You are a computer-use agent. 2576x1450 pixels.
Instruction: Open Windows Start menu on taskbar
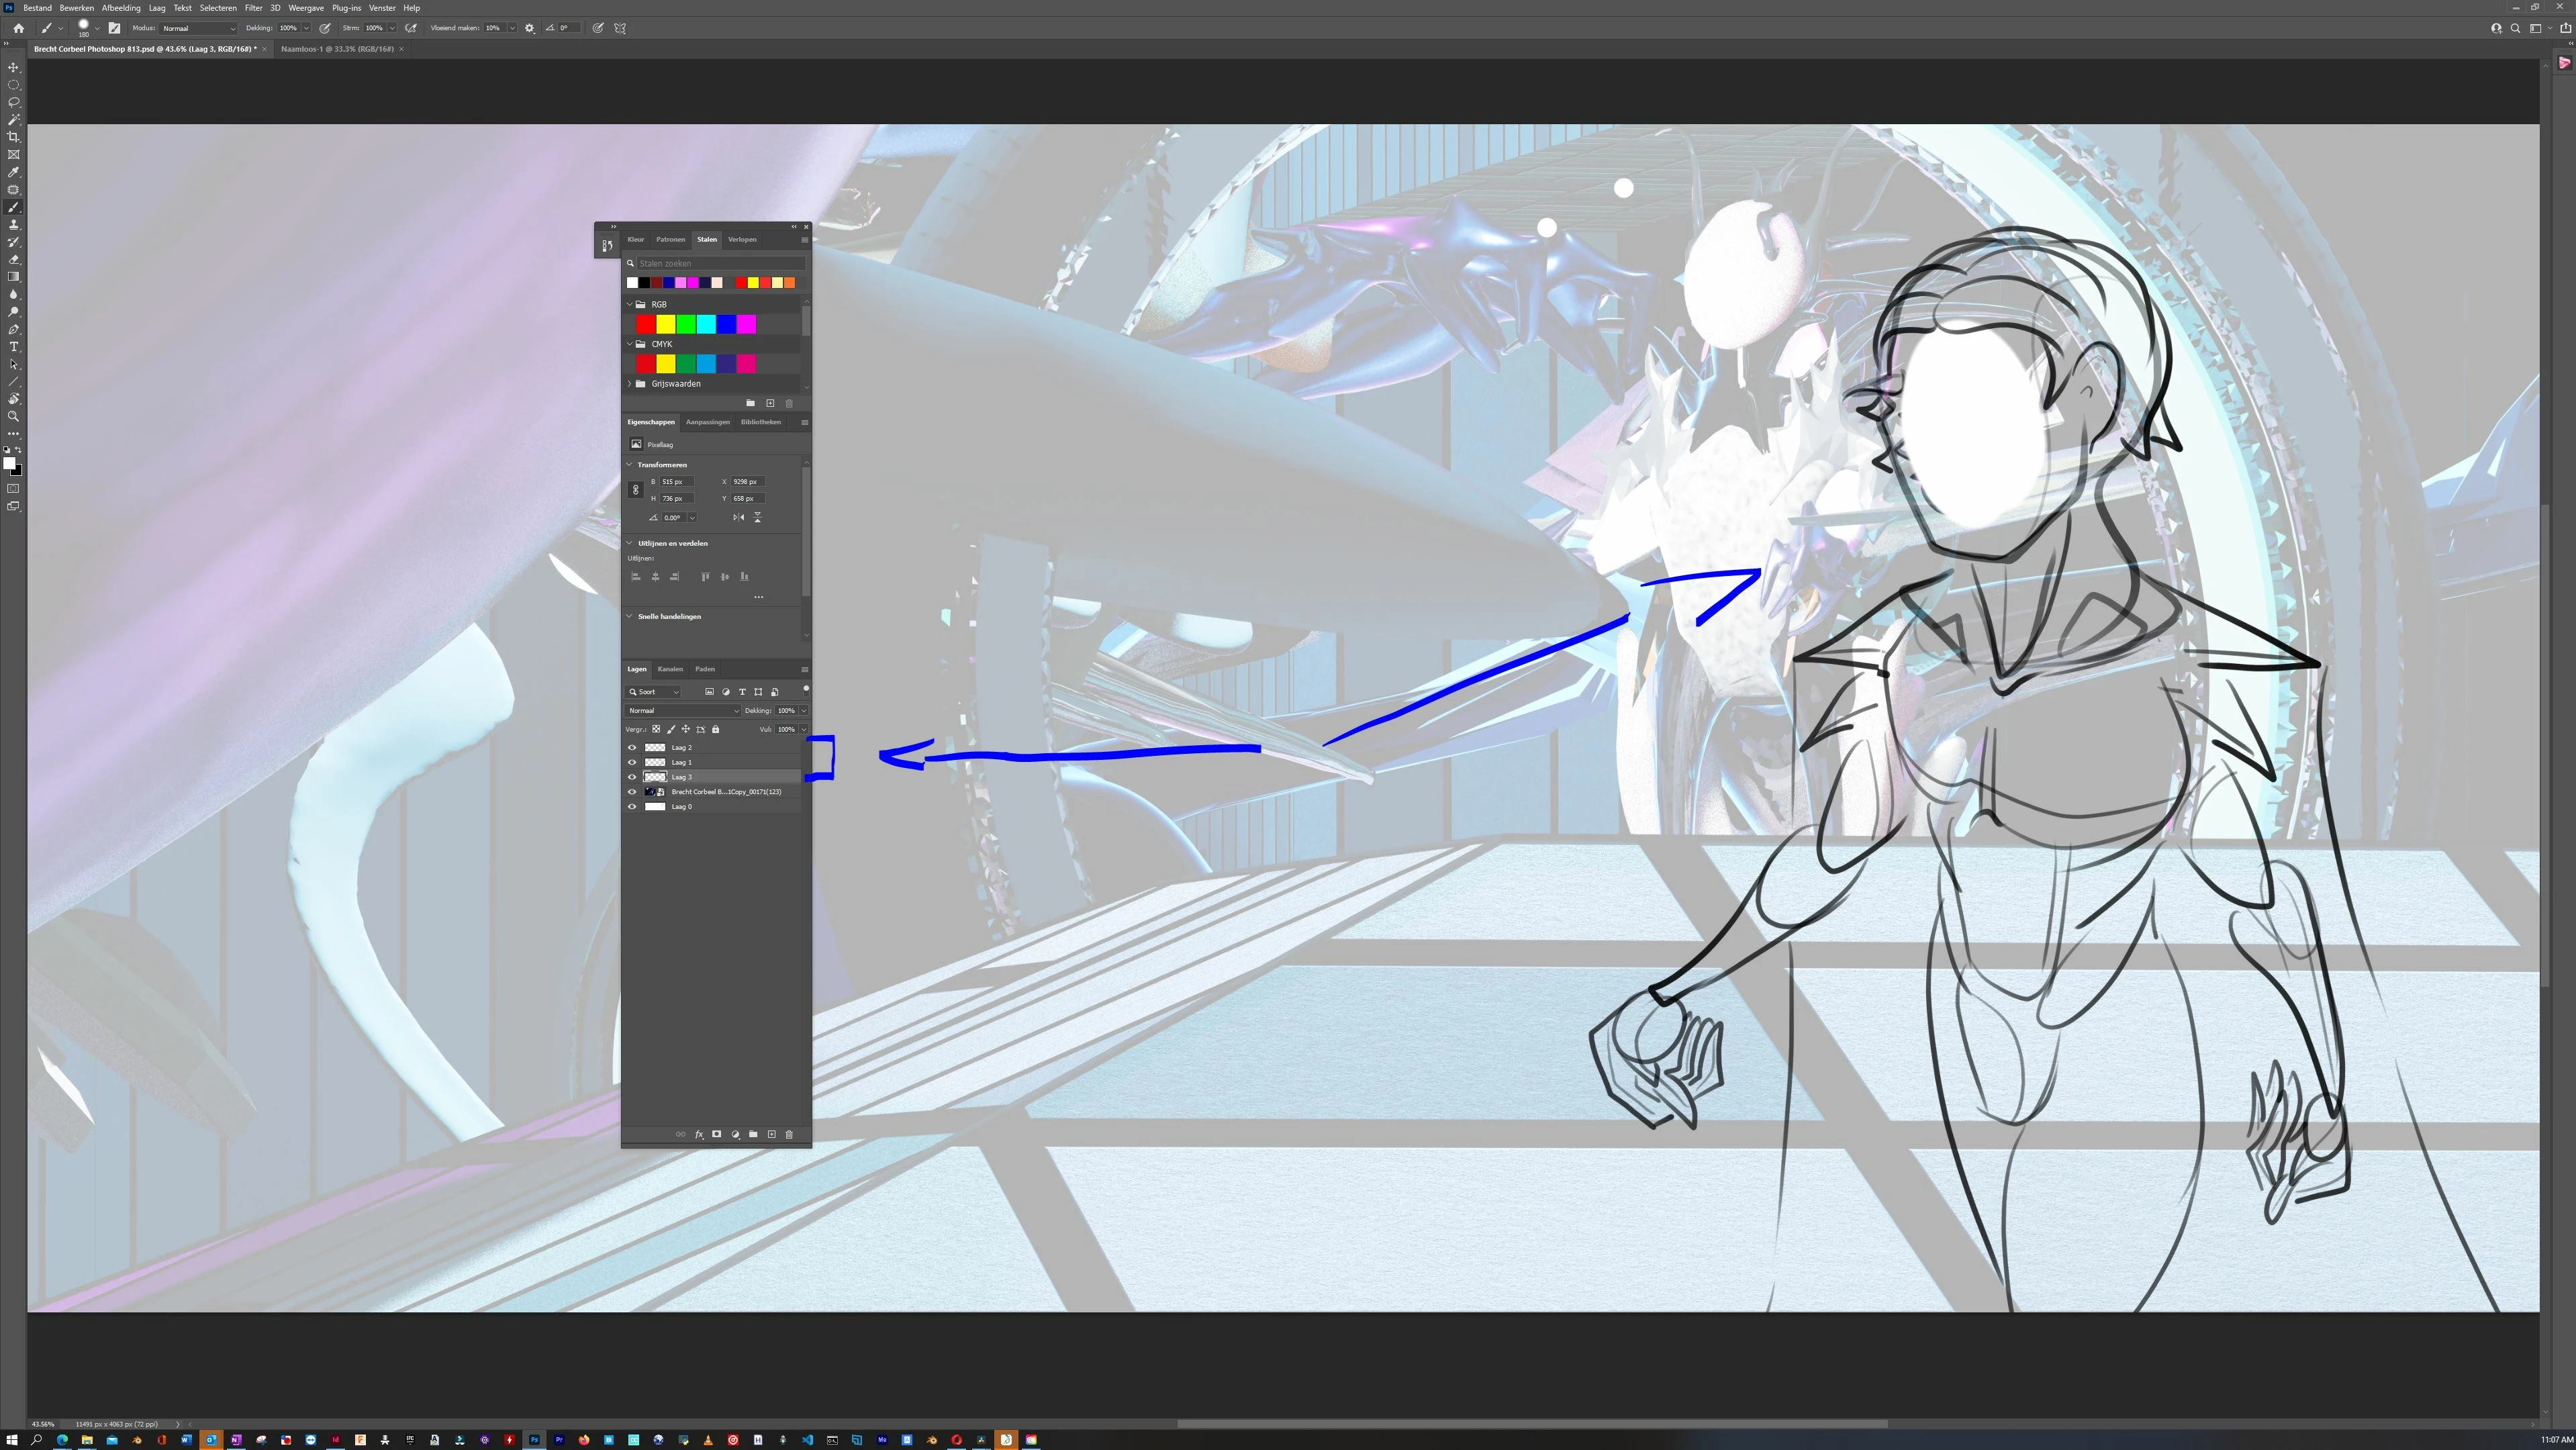click(x=12, y=1440)
